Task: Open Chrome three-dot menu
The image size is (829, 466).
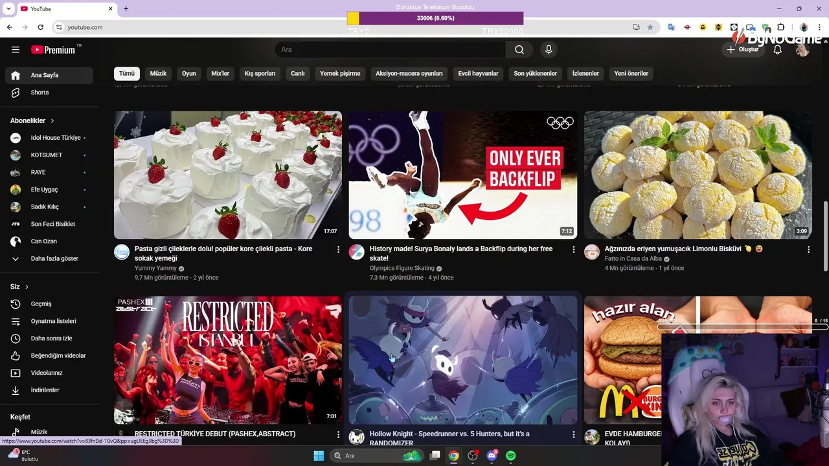Action: [x=820, y=27]
